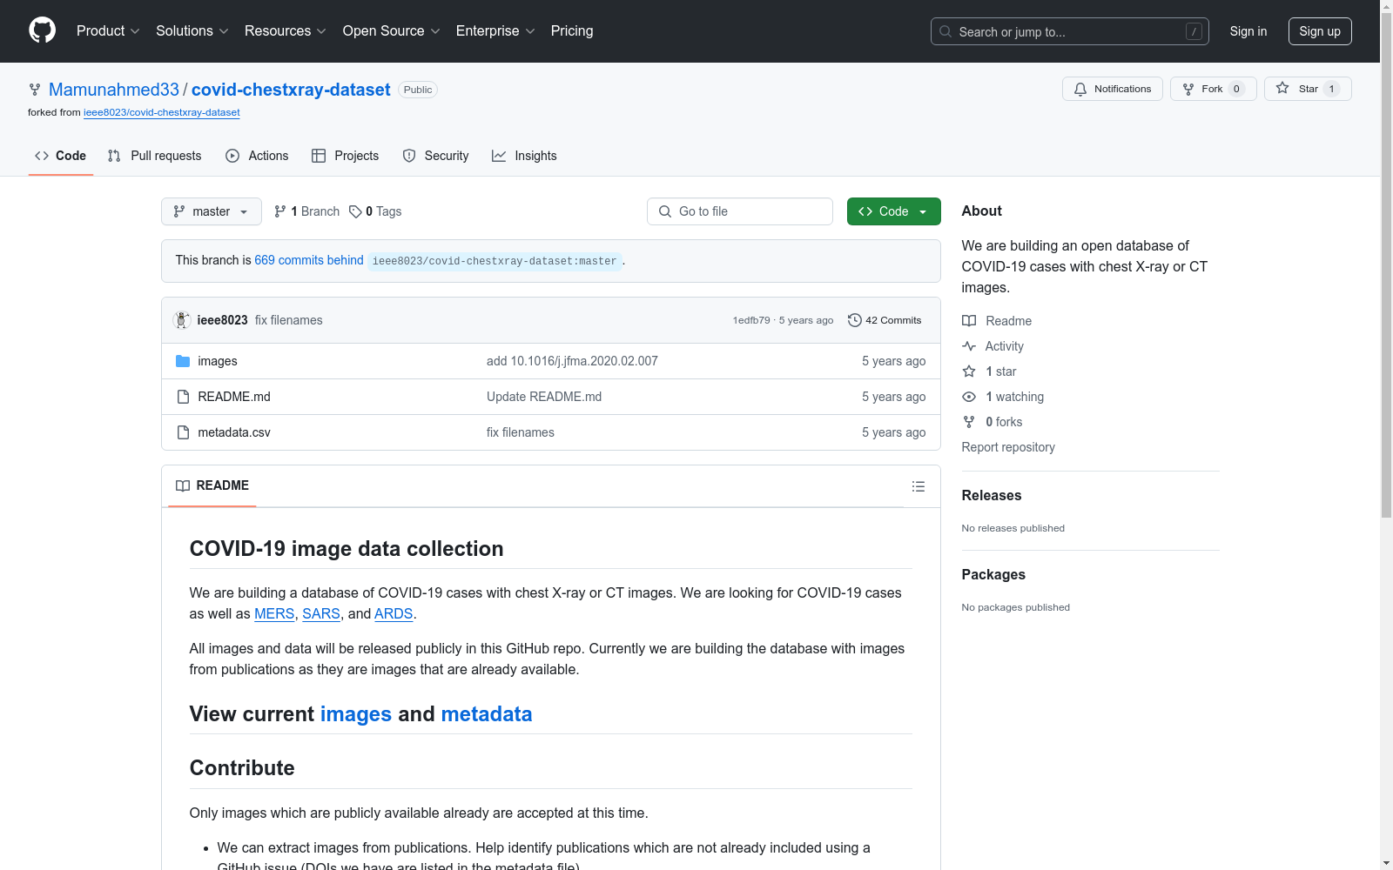Expand the Solutions menu
The image size is (1393, 870).
click(x=192, y=31)
